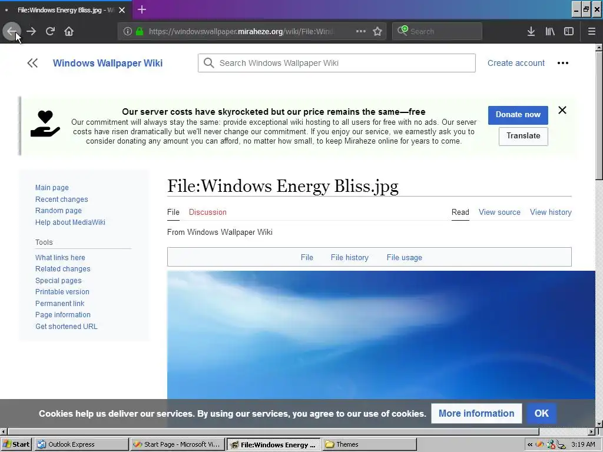
Task: Click the horizontal scrollbar thumb
Action: pos(273,432)
